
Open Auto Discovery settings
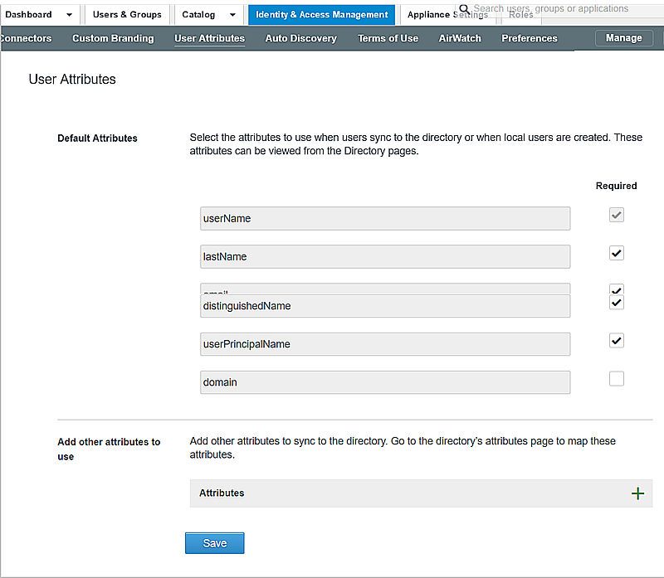301,38
